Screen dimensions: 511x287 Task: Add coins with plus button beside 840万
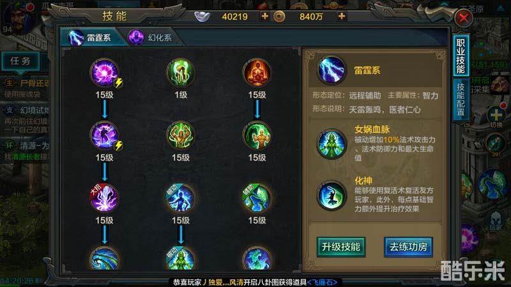(x=342, y=16)
